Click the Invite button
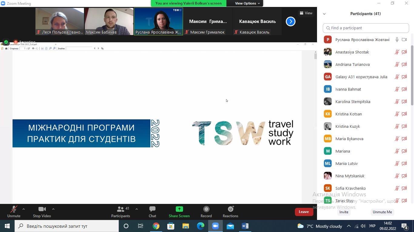 344,212
